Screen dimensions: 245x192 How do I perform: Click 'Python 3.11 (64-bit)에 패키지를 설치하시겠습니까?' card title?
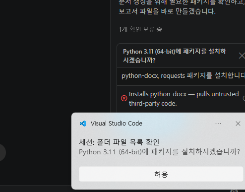175,56
